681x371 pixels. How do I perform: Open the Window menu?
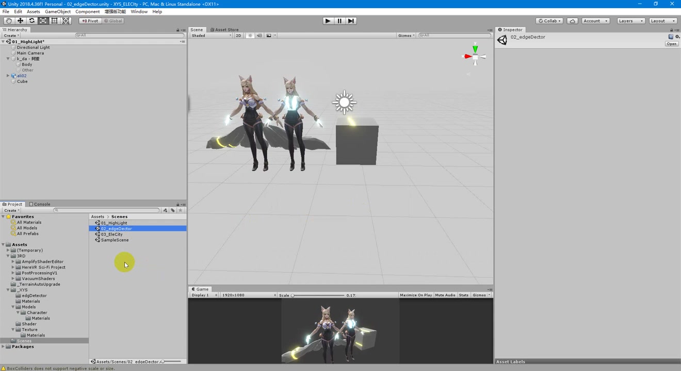139,11
